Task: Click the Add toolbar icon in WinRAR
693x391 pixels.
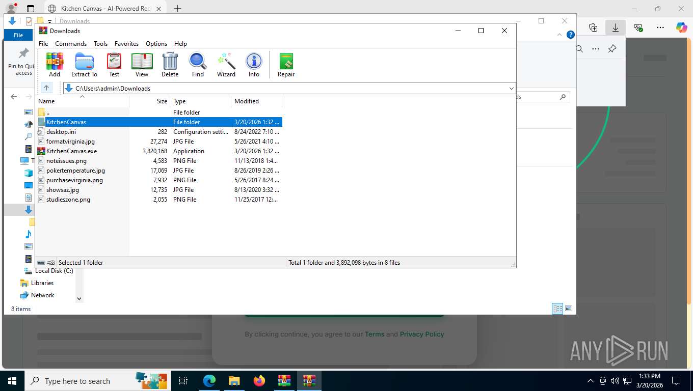Action: coord(55,65)
